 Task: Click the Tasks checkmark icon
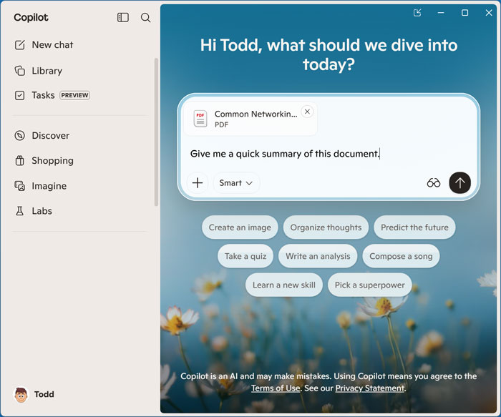tap(19, 95)
